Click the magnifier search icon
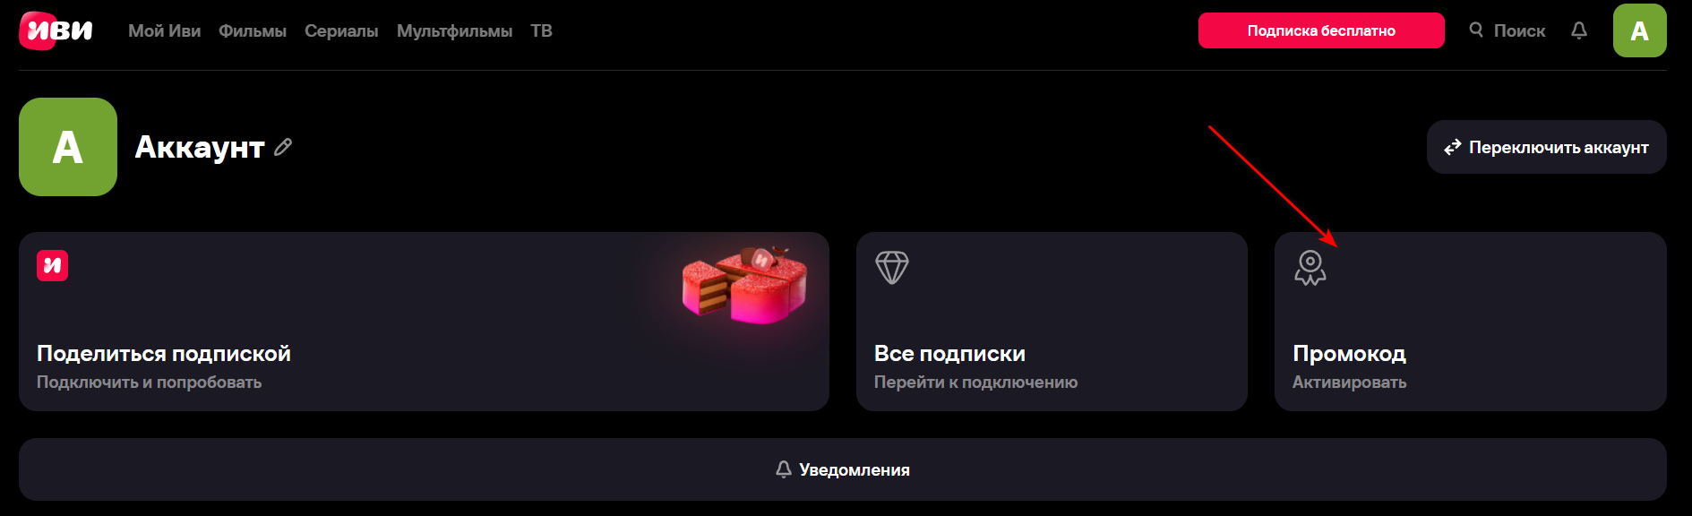The width and height of the screenshot is (1692, 516). [x=1476, y=30]
